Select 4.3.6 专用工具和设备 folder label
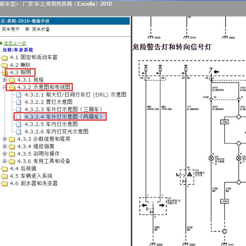This screenshot has width=246, height=246. coord(44,161)
